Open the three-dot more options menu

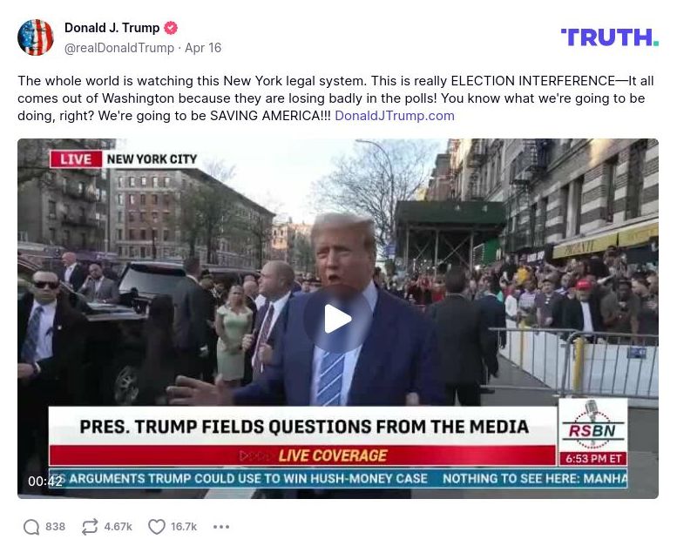click(x=221, y=527)
